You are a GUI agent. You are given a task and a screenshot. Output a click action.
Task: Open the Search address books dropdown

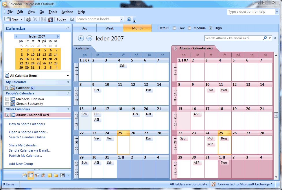[122, 19]
